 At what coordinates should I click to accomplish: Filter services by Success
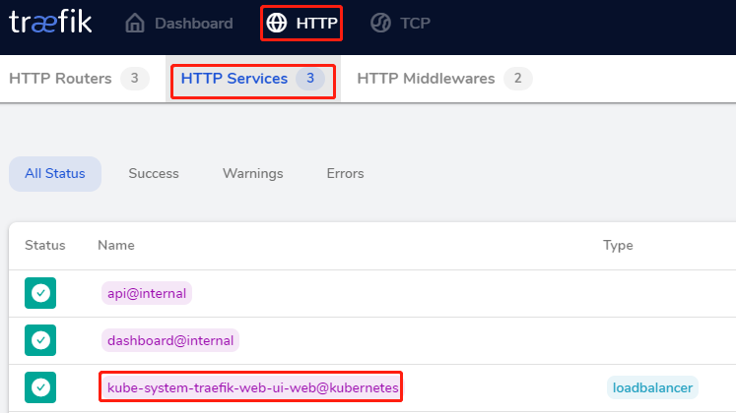pyautogui.click(x=154, y=174)
